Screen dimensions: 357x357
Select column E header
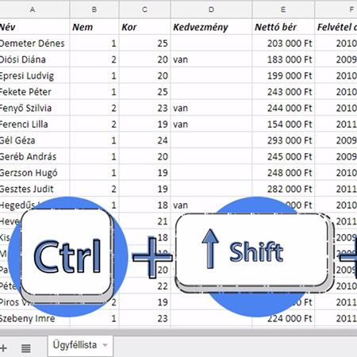[283, 10]
